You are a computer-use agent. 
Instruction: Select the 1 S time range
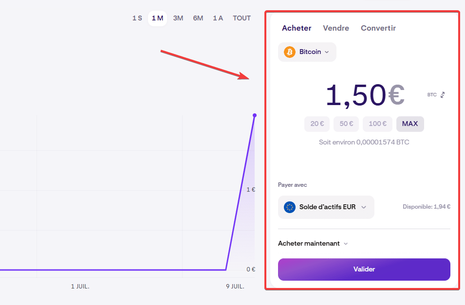(x=137, y=18)
